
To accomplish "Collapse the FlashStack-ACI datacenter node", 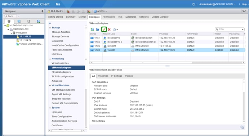I will coord(8,30).
